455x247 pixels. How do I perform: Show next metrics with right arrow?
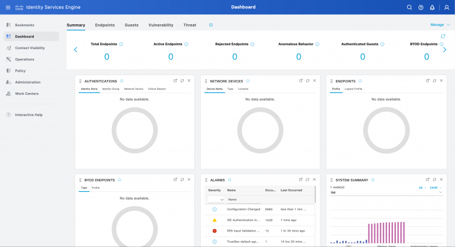(444, 50)
